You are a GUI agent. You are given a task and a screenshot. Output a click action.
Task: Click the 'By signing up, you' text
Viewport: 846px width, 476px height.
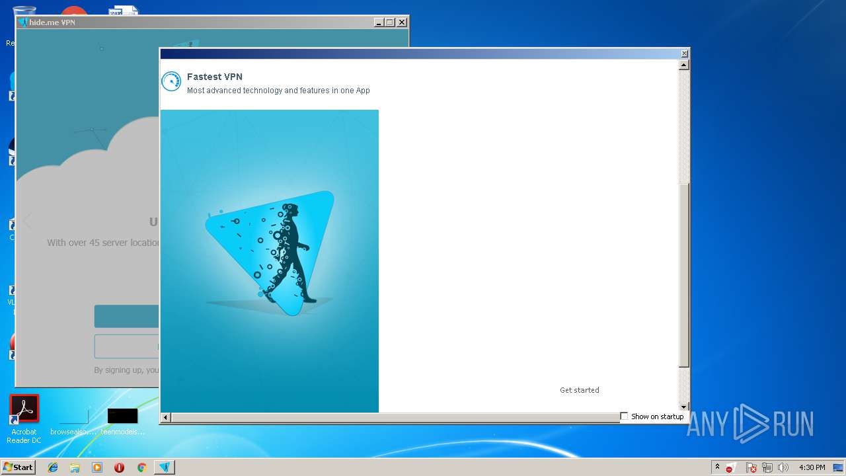click(126, 370)
